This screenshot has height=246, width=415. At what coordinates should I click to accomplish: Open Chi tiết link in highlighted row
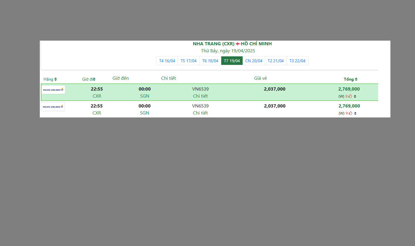click(x=200, y=96)
